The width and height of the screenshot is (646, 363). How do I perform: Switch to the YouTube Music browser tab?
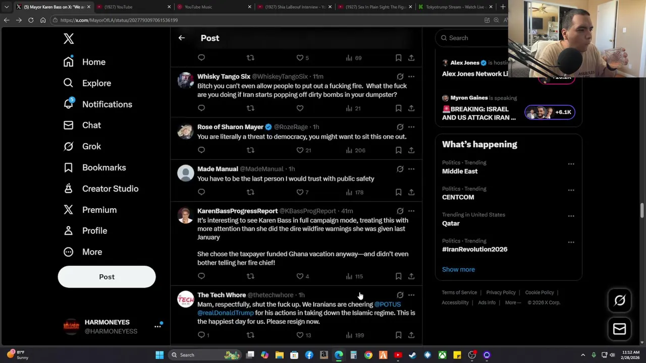point(213,7)
